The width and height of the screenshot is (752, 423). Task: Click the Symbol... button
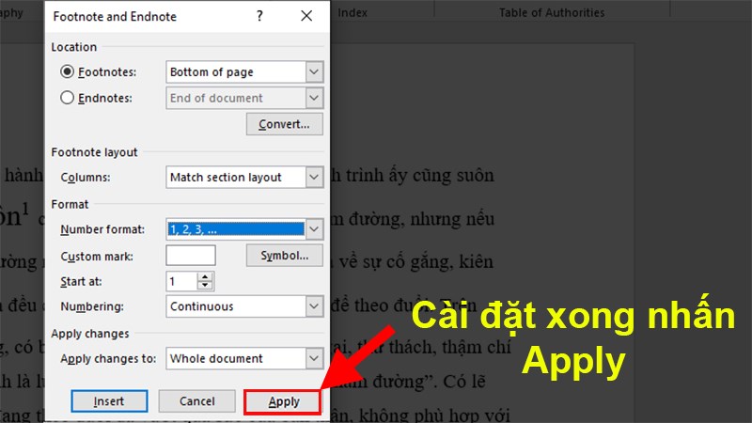click(x=285, y=255)
